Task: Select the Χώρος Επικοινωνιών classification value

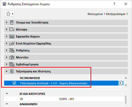Action: pyautogui.click(x=73, y=83)
